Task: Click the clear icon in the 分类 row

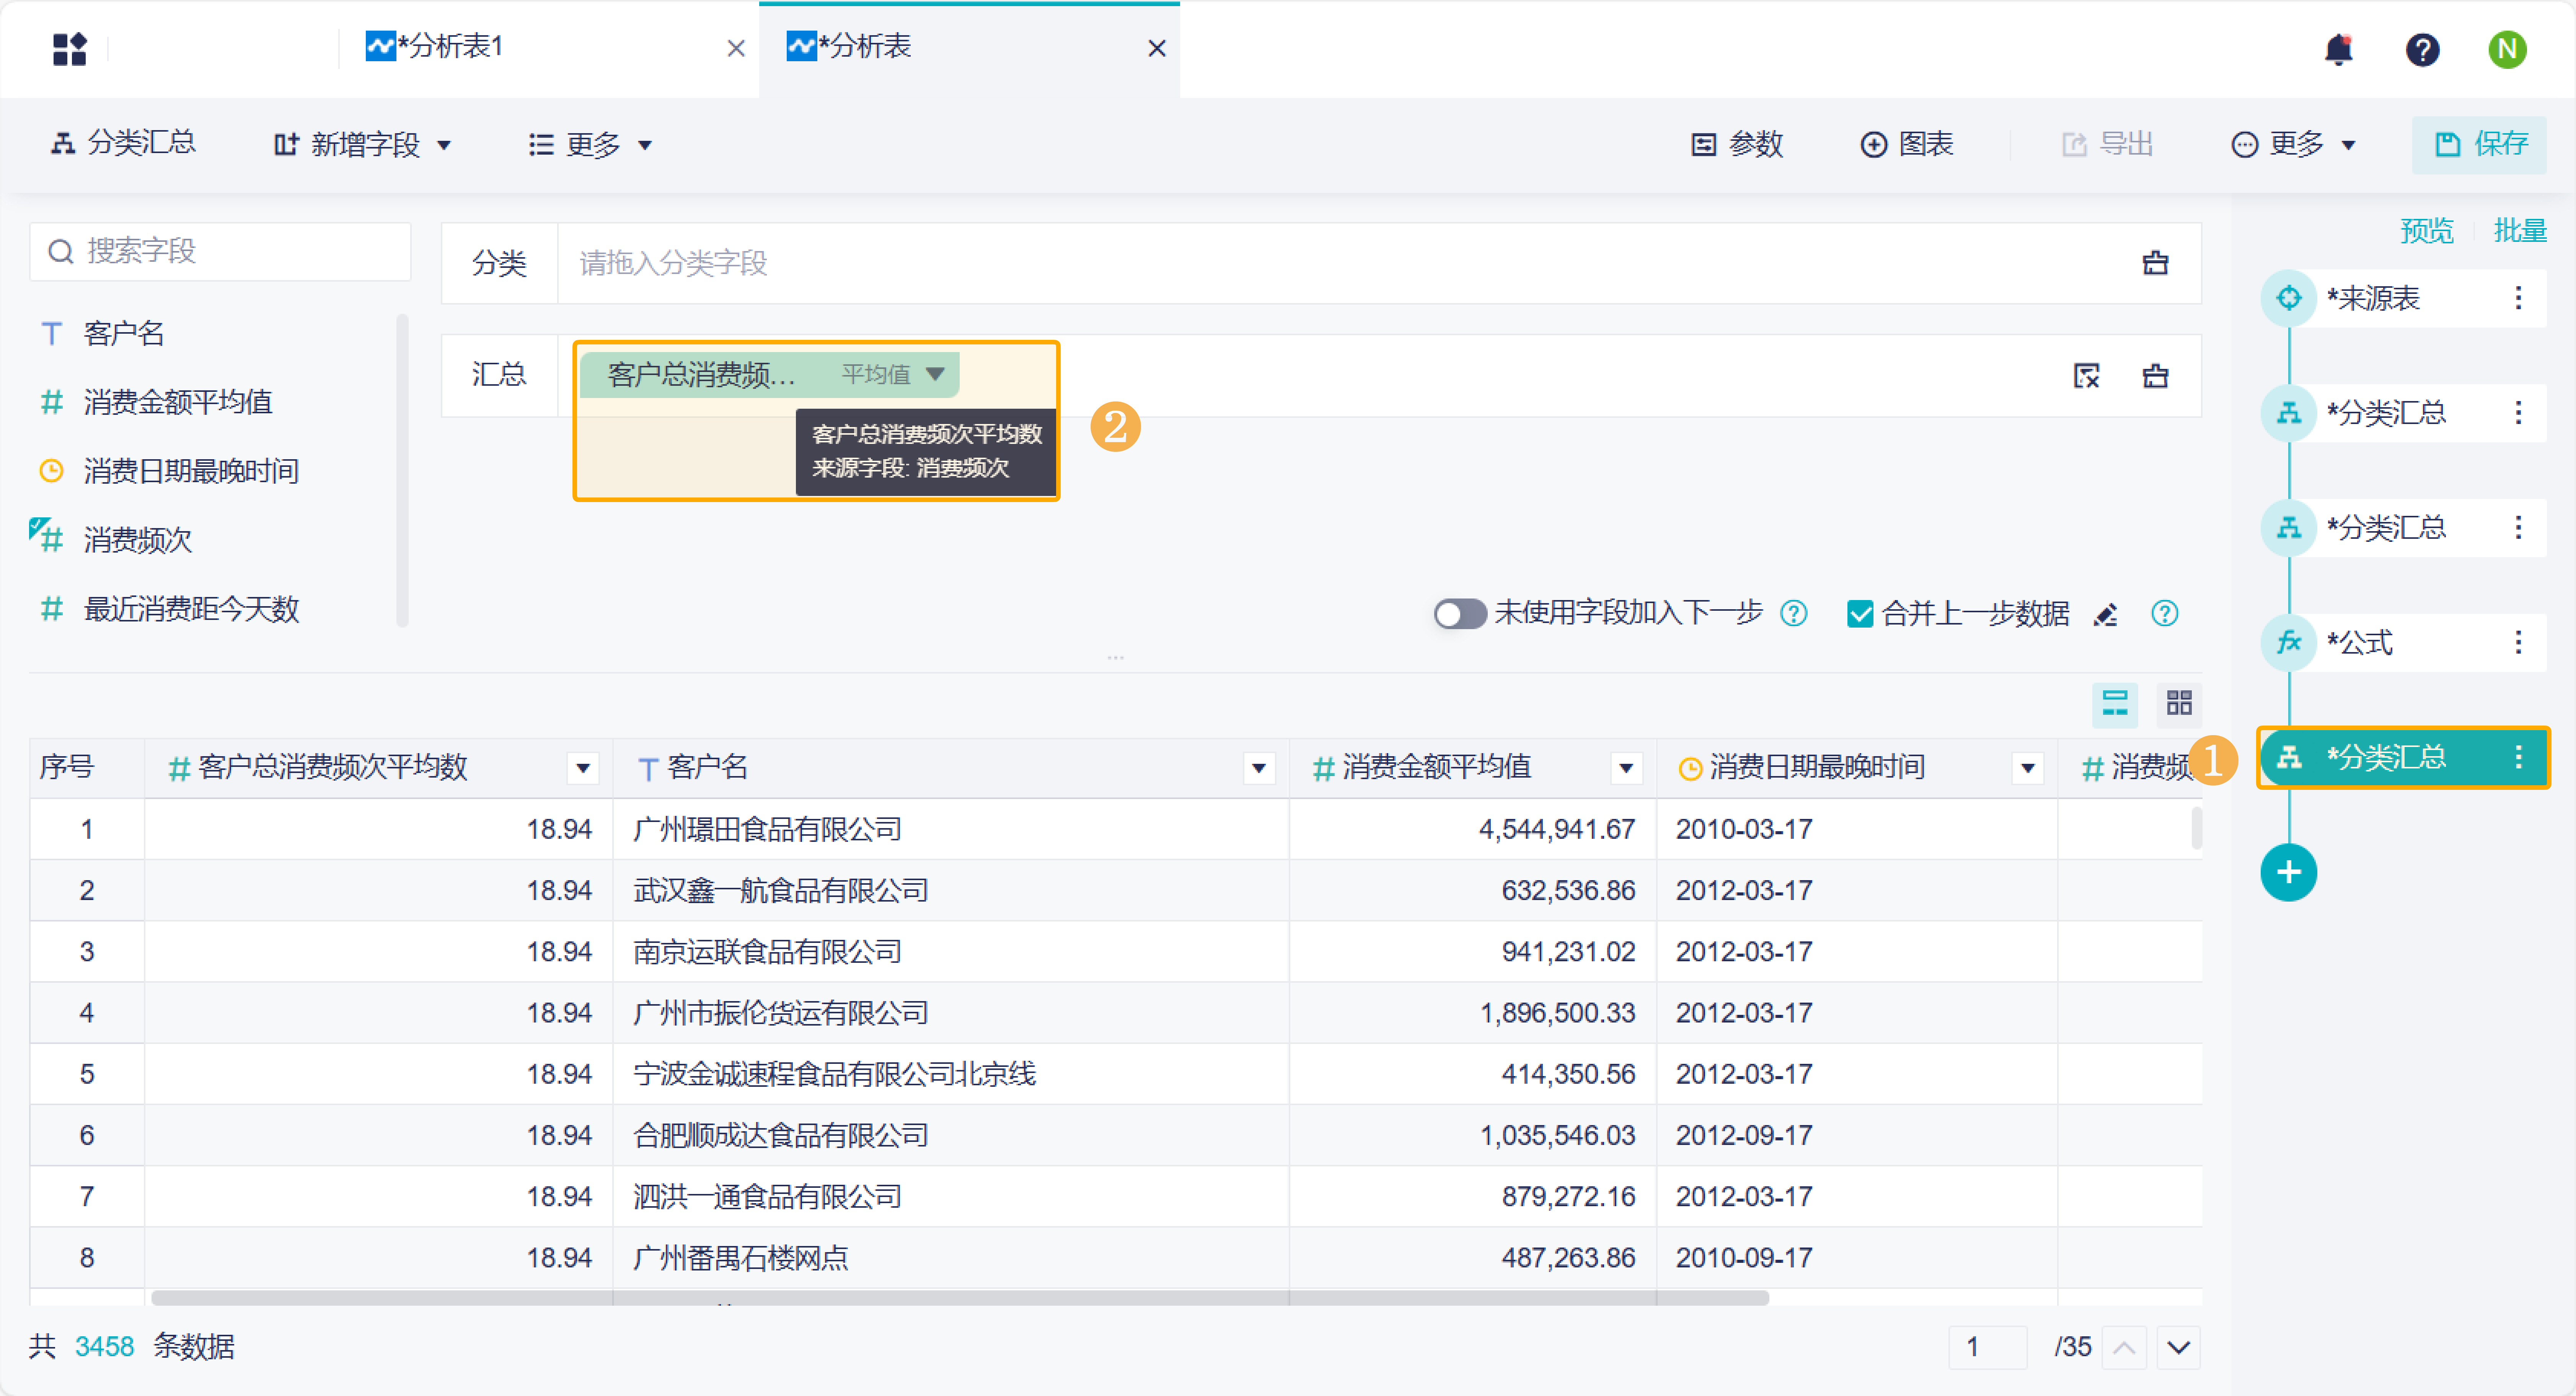Action: pos(2155,263)
